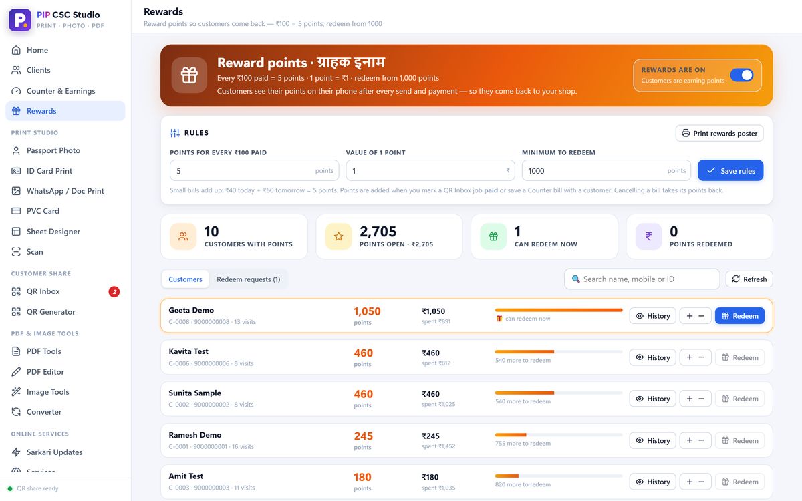Click the 2,705 Points Open value
The height and width of the screenshot is (501, 802).
(378, 232)
